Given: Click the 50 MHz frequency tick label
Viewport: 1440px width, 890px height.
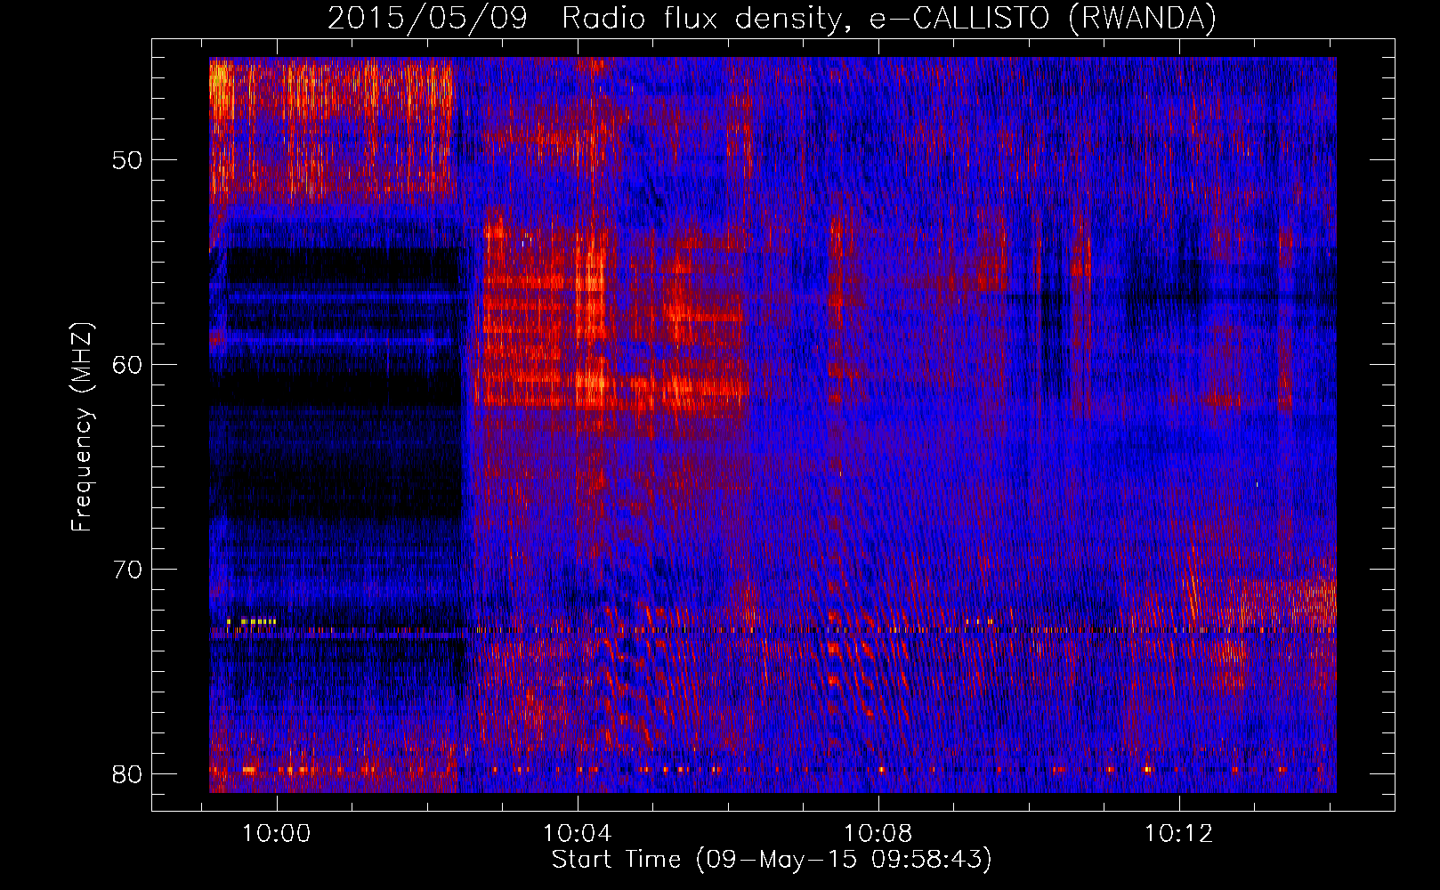Looking at the screenshot, I should coord(128,160).
